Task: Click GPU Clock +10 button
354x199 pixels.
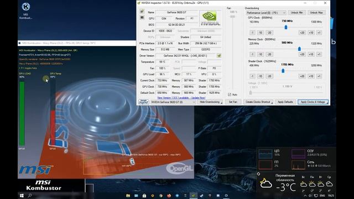Action: point(311,33)
